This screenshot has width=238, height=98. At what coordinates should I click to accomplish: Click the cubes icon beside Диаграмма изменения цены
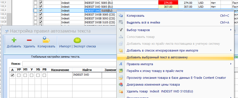(121, 84)
